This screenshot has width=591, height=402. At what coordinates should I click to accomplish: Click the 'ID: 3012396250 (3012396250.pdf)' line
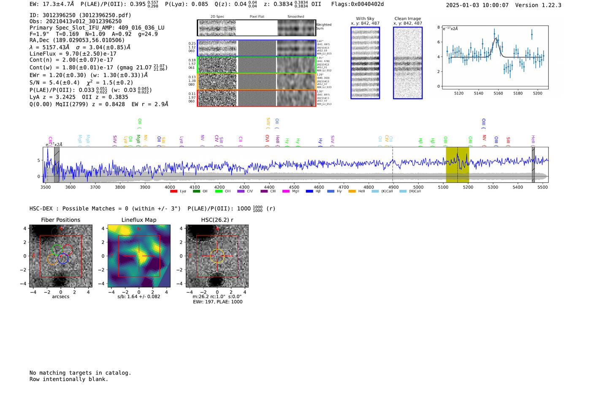click(80, 15)
